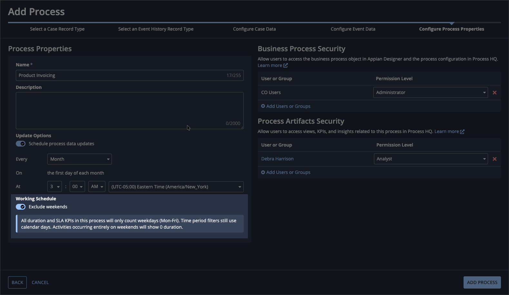Click into the Description text area
Screen dimensions: 509x295
coord(130,111)
